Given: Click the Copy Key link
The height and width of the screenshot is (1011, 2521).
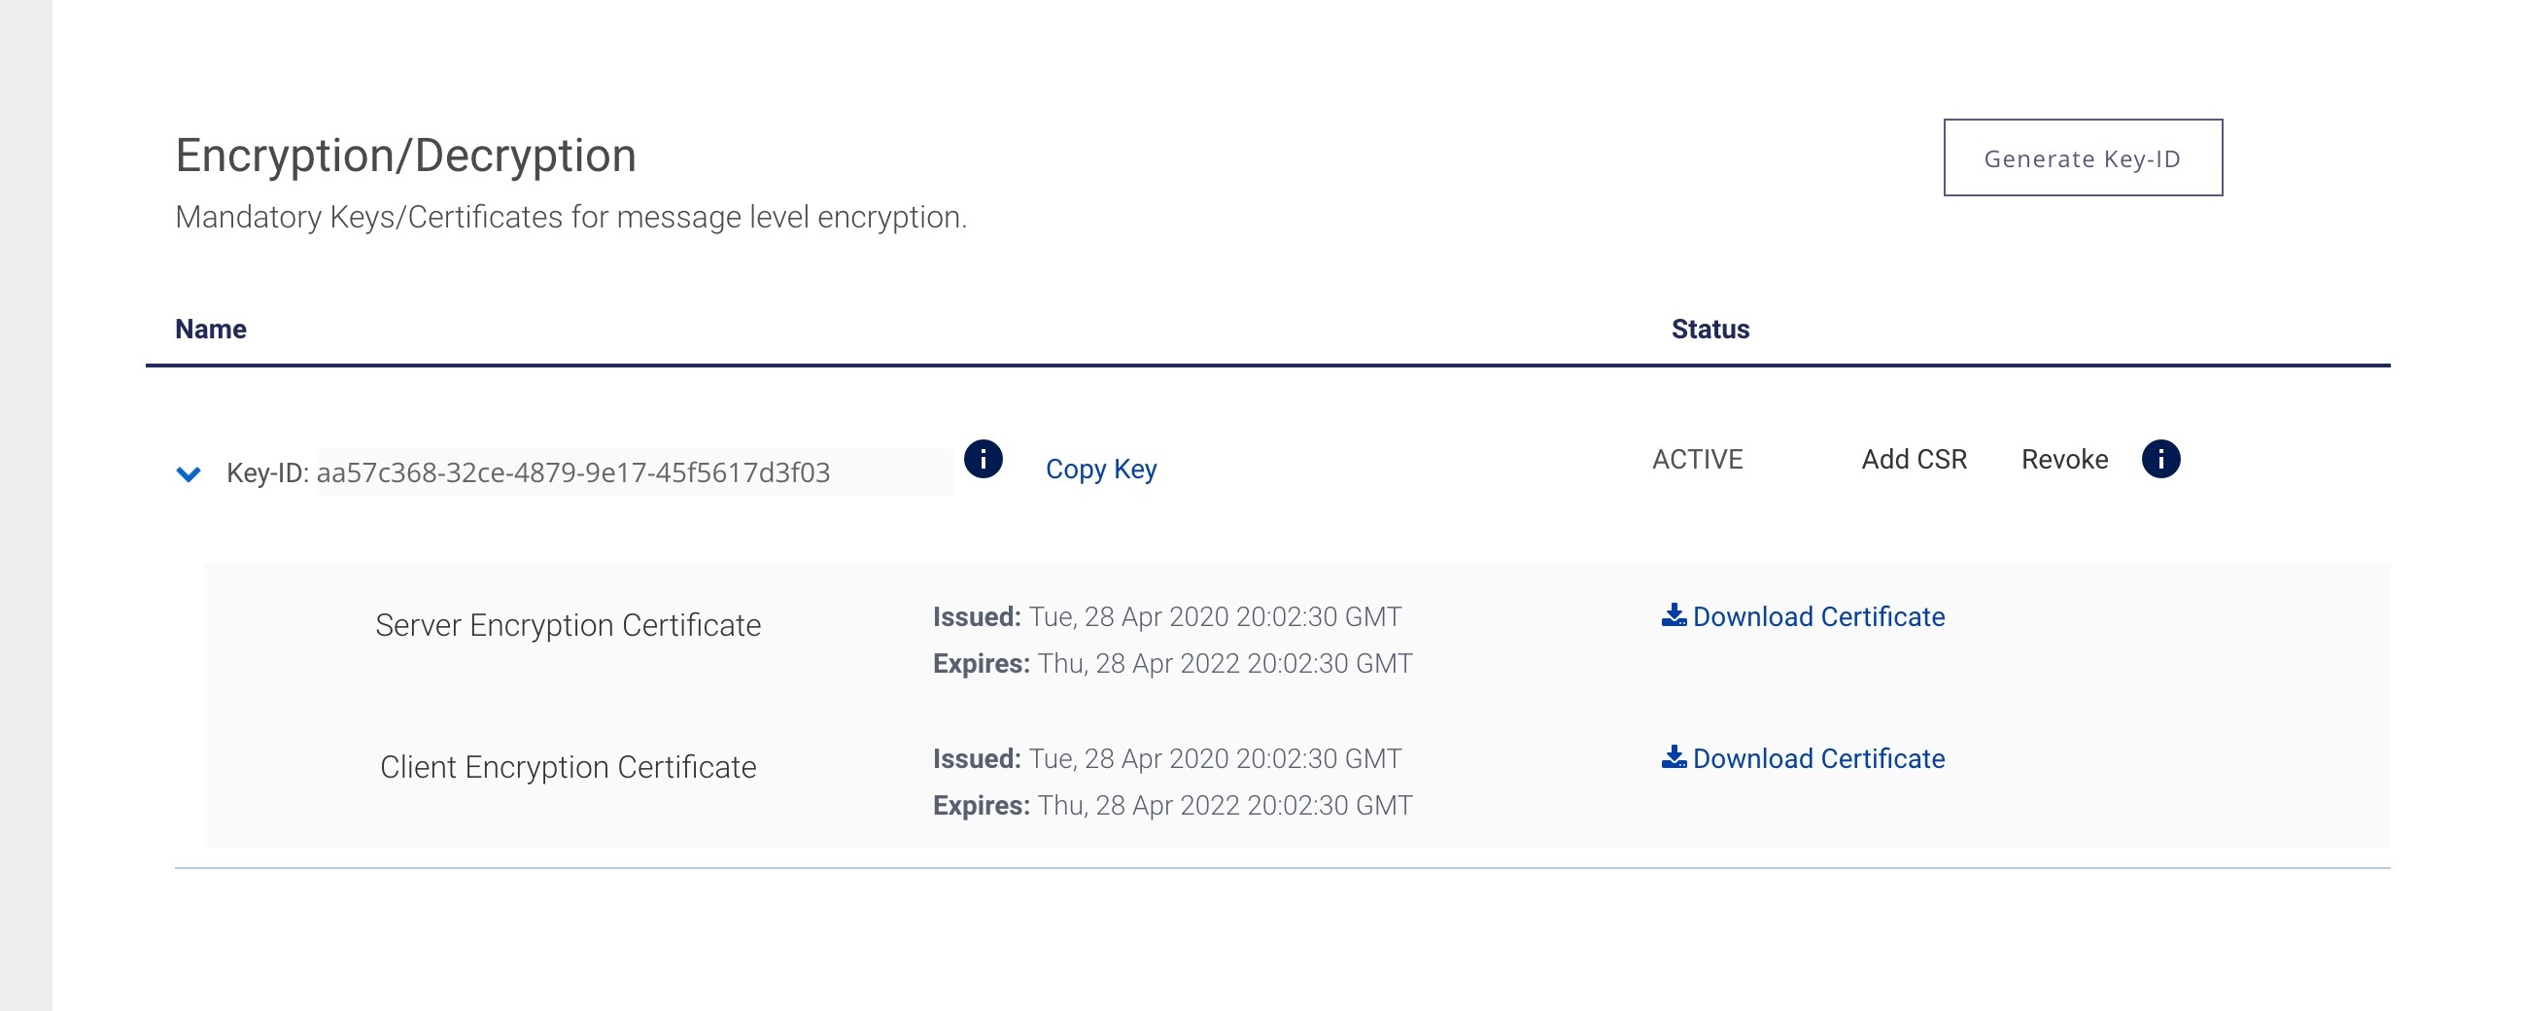Looking at the screenshot, I should point(1101,469).
